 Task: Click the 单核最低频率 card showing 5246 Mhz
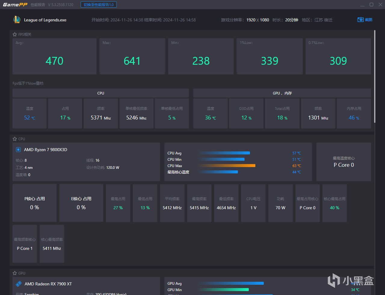136,113
